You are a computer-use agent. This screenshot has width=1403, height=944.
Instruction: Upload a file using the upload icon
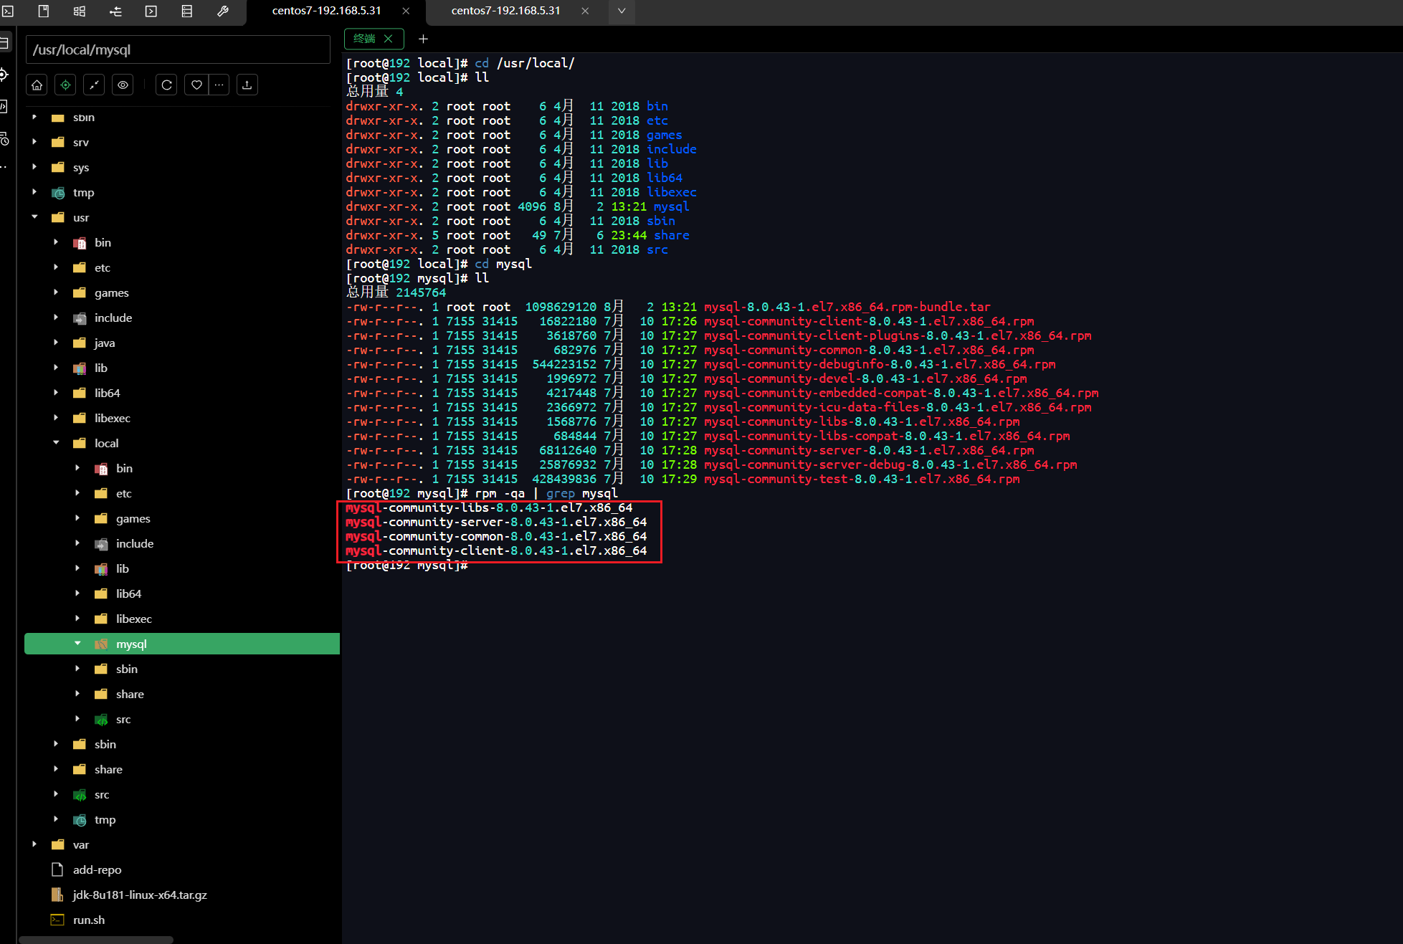247,85
